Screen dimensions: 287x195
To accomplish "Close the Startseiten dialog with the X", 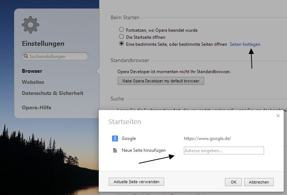I will [278, 116].
